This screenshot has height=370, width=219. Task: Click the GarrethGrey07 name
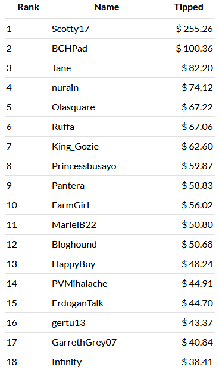point(84,343)
